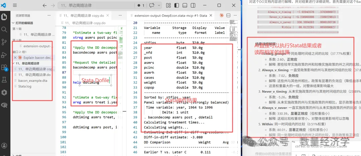Open the hamburger application menu
Viewport: 361px width, 156px height.
tap(15, 5)
